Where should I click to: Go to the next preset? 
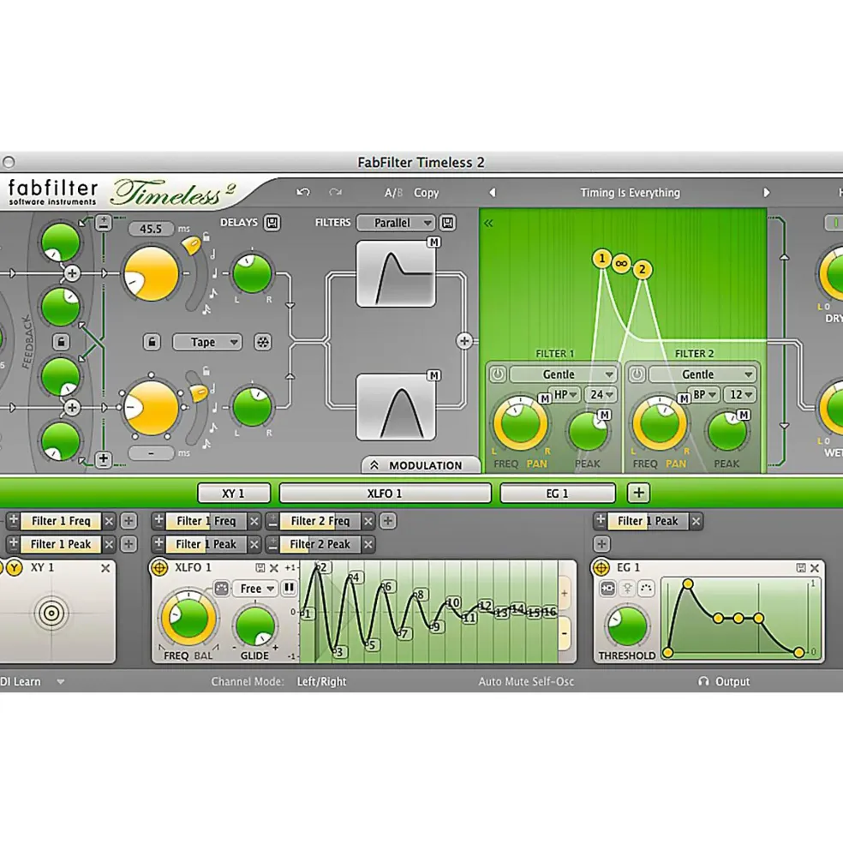[767, 192]
